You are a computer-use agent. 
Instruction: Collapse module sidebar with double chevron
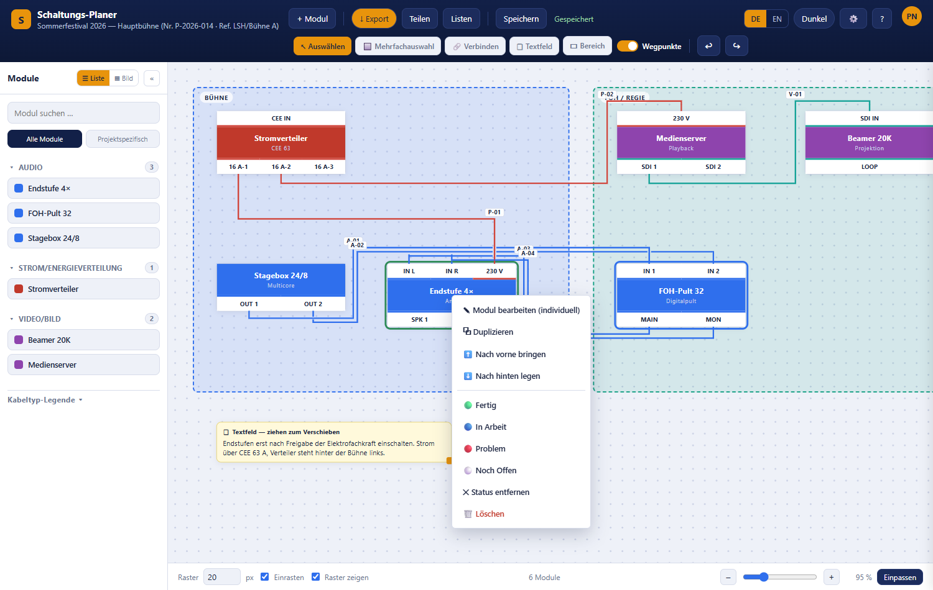coord(152,78)
